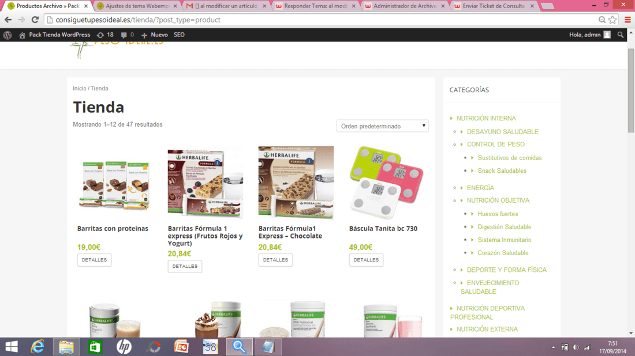The image size is (635, 356).
Task: Click the address bar URL field
Action: pyautogui.click(x=324, y=20)
